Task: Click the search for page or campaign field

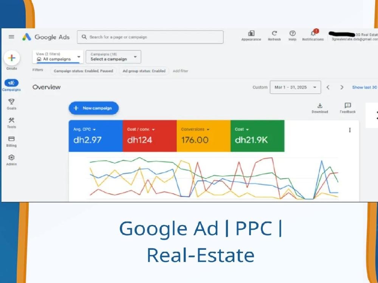Action: tap(150, 37)
